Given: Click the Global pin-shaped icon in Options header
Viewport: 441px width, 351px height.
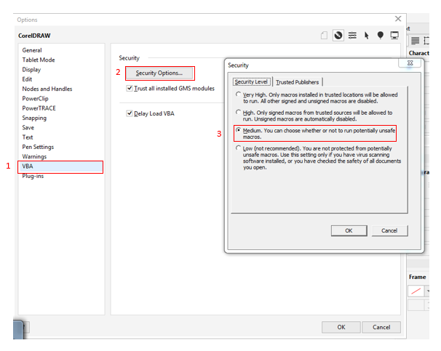Looking at the screenshot, I should click(381, 36).
